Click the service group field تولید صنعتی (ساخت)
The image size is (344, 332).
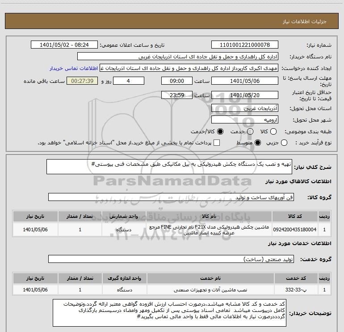pos(171,259)
